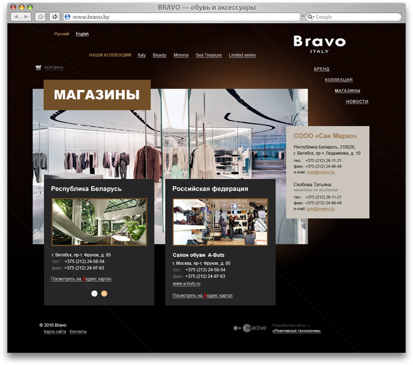
Task: Open the Limited series collection
Action: [242, 55]
